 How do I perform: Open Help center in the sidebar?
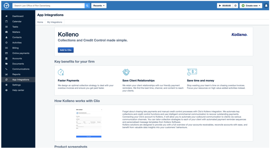[18, 90]
